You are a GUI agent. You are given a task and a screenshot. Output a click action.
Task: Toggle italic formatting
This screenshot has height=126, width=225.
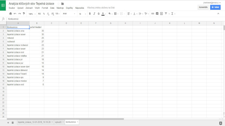click(x=94, y=14)
